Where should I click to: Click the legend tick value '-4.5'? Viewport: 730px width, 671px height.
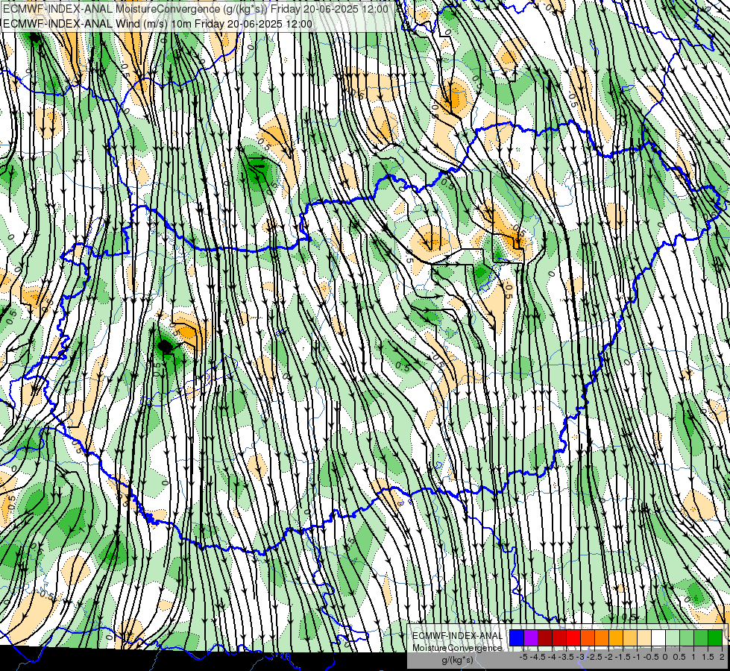pyautogui.click(x=538, y=657)
